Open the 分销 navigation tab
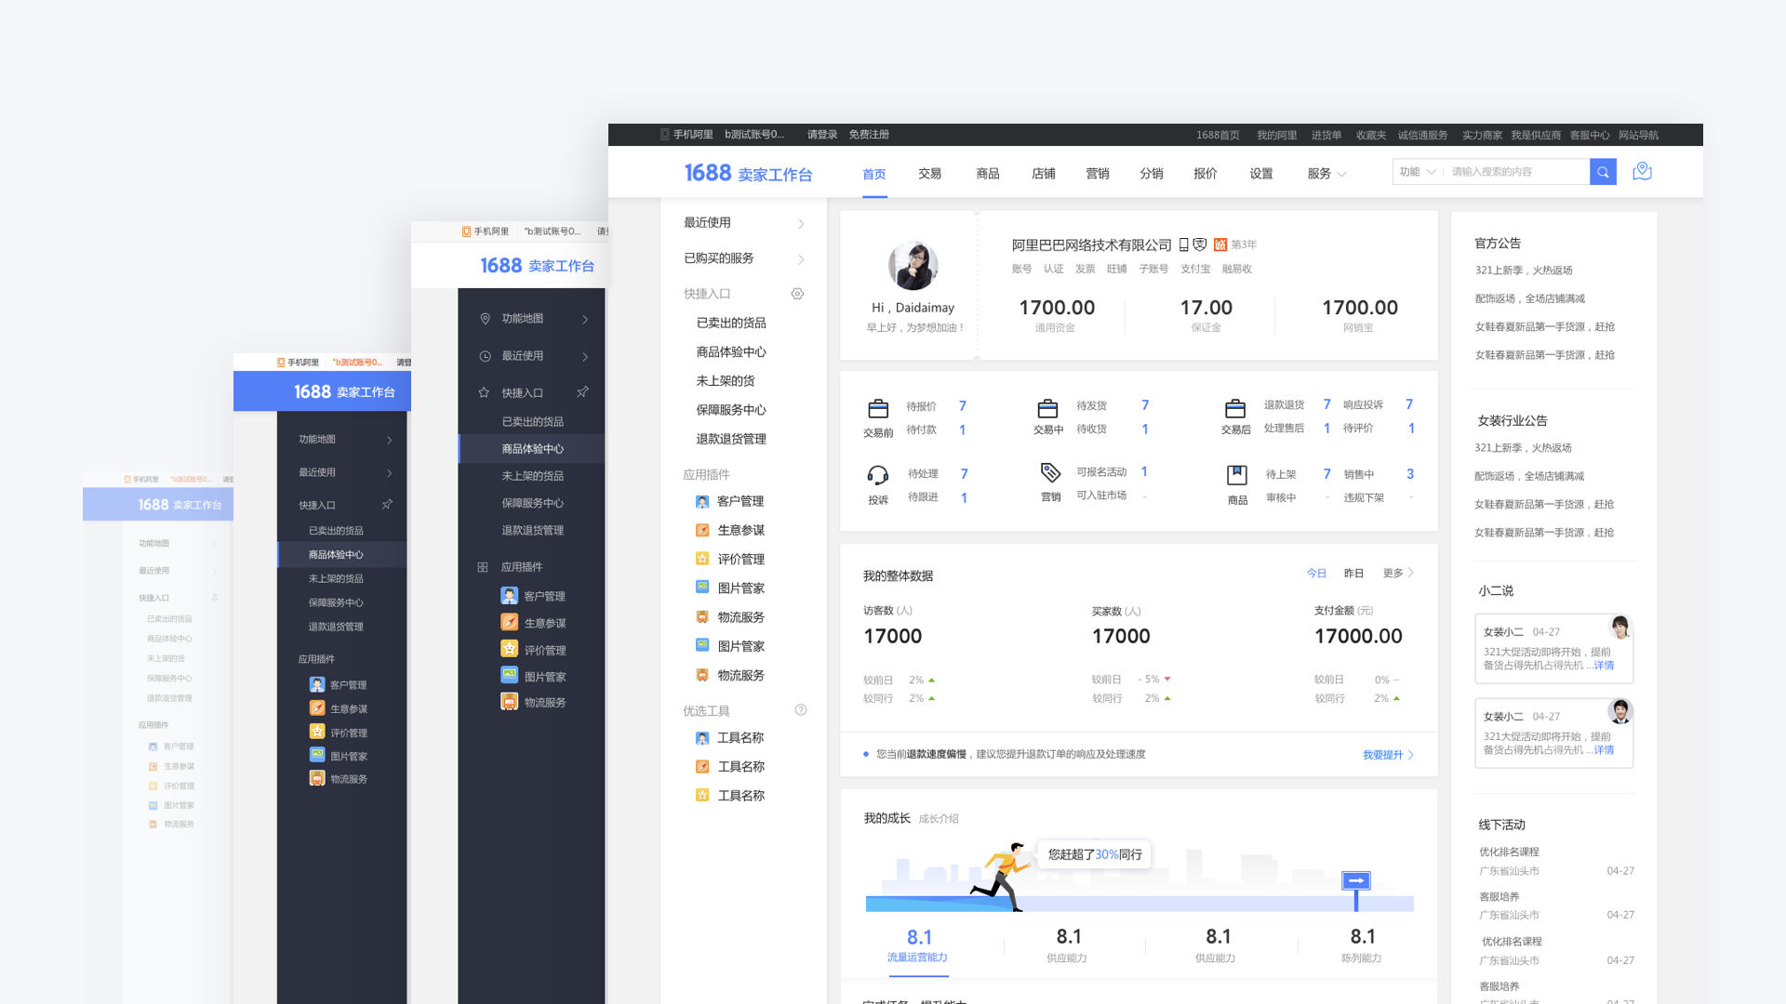1786x1004 pixels. point(1152,174)
